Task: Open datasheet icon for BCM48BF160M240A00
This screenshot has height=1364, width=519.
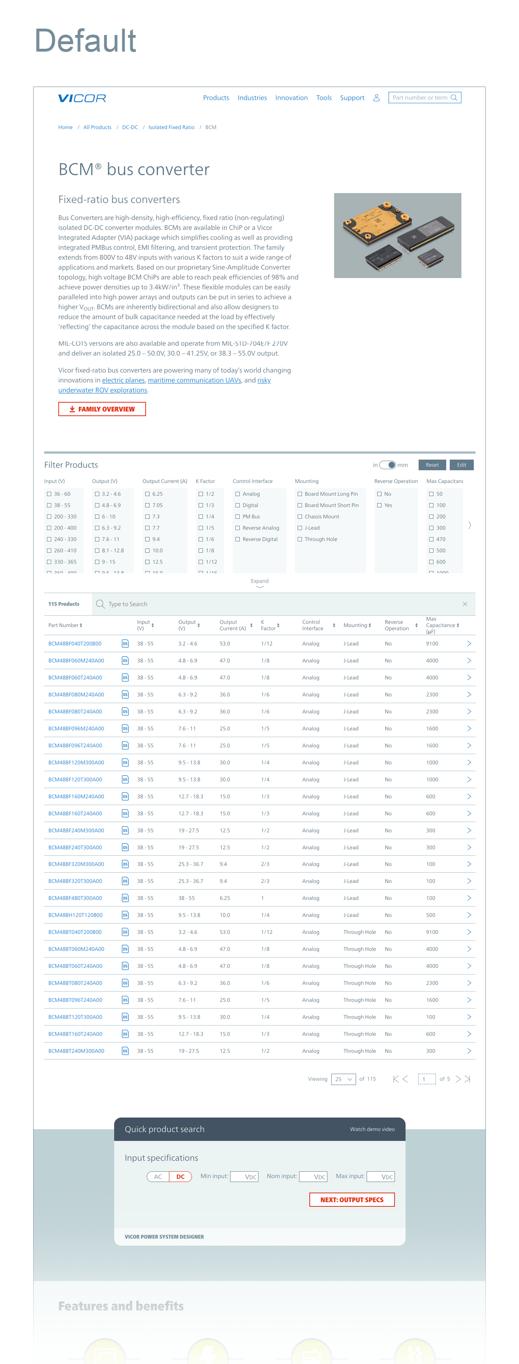Action: tap(125, 796)
